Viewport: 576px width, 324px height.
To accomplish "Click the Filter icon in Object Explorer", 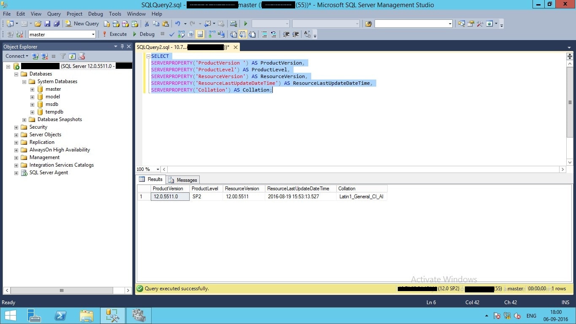I will click(63, 56).
